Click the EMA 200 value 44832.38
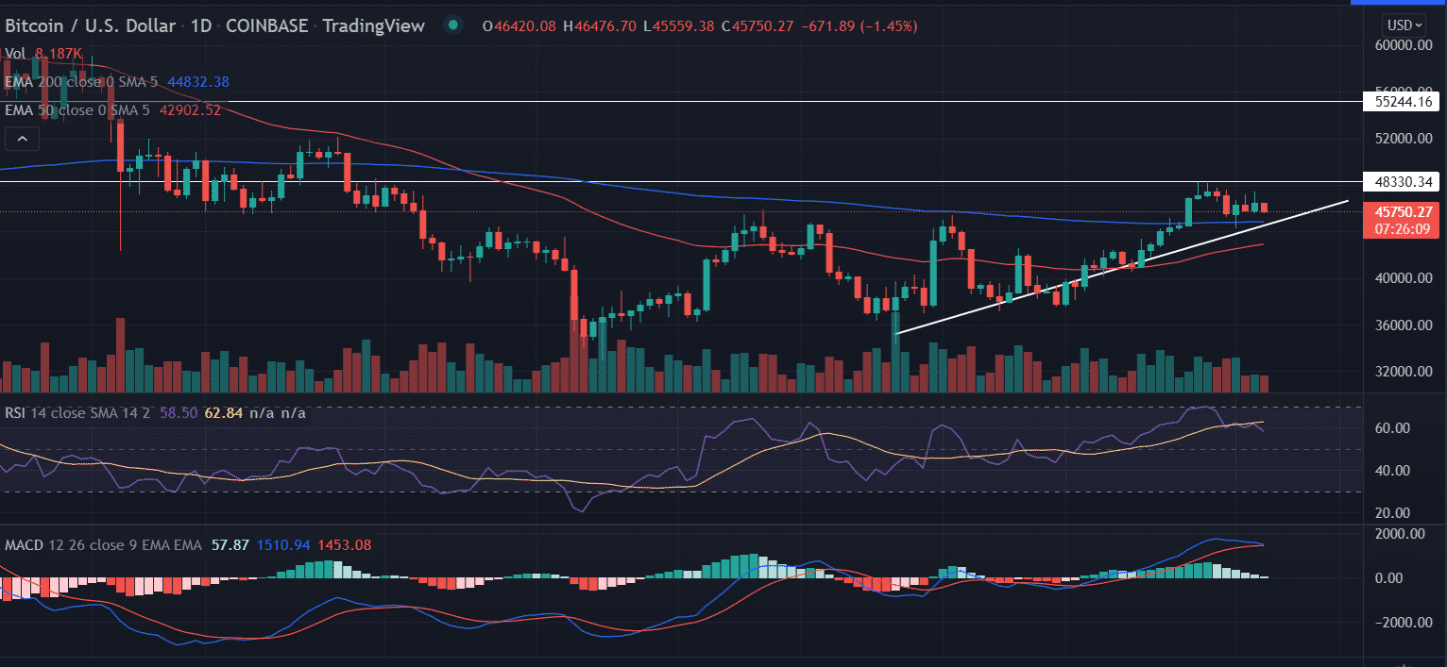The width and height of the screenshot is (1447, 667). click(x=197, y=82)
